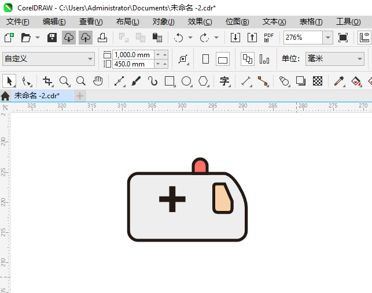The height and width of the screenshot is (293, 372).
Task: Click the auto-fit page icon
Action: pyautogui.click(x=183, y=59)
